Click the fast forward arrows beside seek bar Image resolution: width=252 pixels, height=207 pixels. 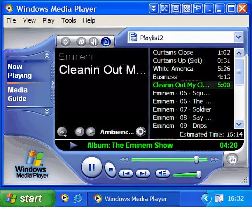[215, 160]
